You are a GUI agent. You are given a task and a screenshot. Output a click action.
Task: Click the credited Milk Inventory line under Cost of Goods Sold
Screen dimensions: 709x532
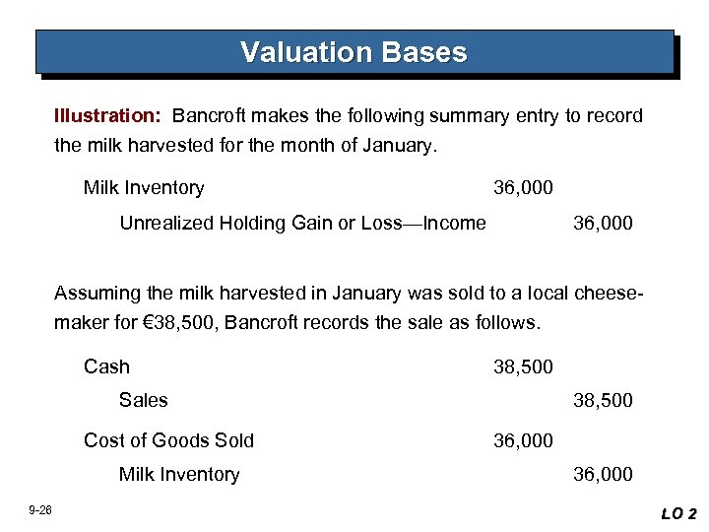[x=179, y=475]
